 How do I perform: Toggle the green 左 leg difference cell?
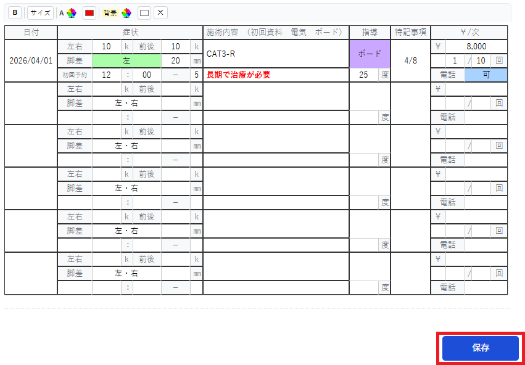tap(126, 60)
